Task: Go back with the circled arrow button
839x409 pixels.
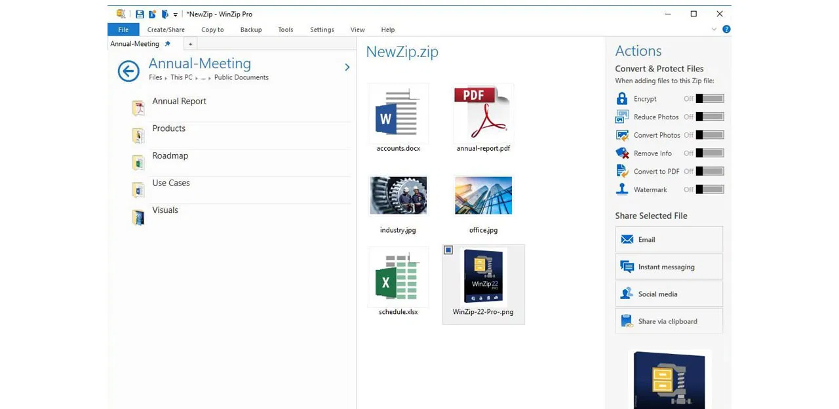Action: click(128, 71)
